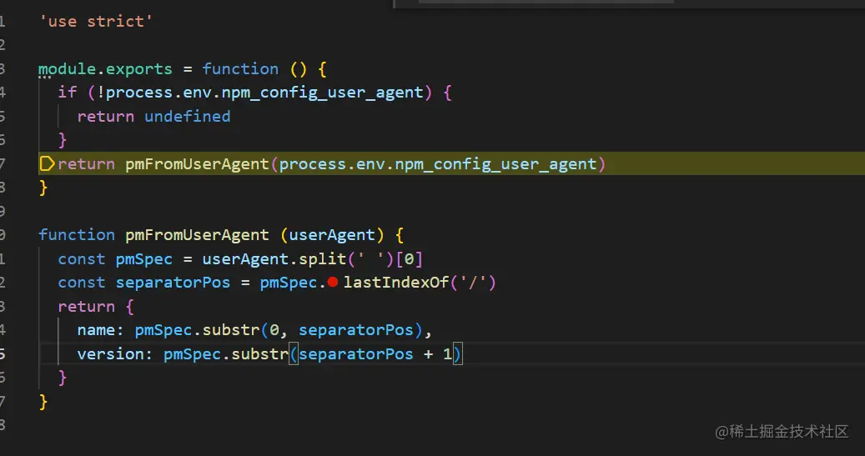
Task: Click the version: property key
Action: 115,354
